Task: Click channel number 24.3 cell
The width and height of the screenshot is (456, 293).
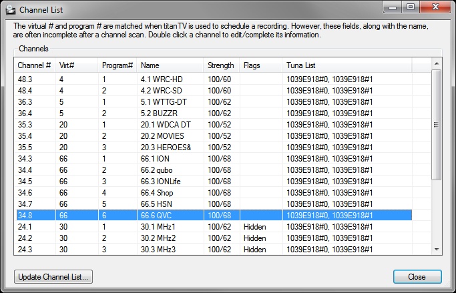Action: click(25, 250)
